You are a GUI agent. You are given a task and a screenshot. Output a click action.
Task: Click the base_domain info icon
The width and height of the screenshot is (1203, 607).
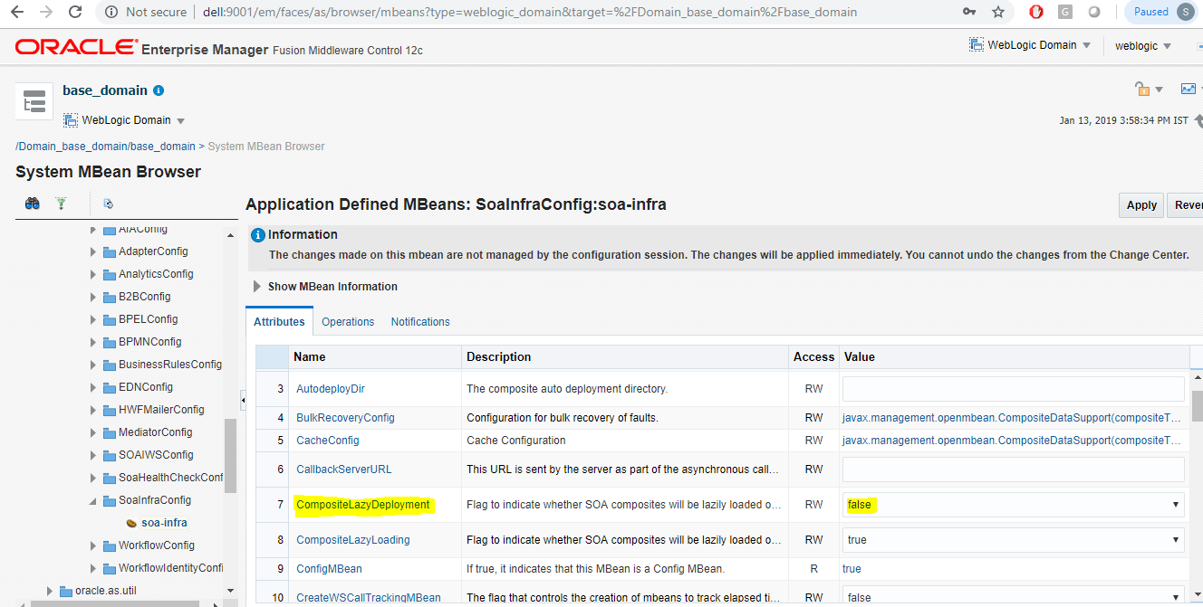[159, 90]
